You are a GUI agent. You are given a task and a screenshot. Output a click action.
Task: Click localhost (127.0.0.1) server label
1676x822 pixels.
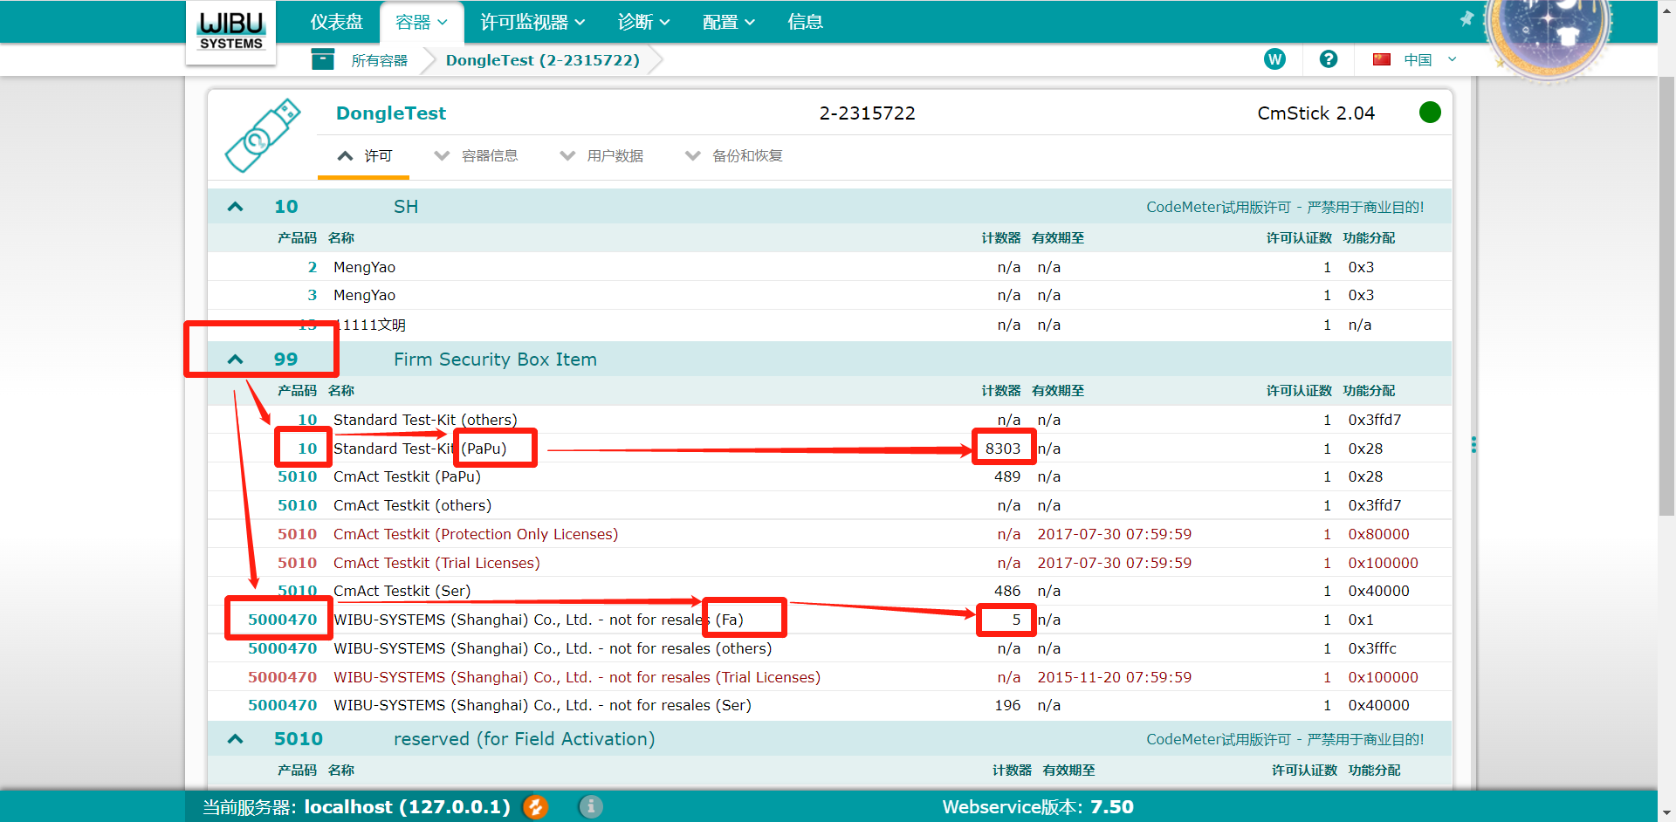[x=407, y=807]
